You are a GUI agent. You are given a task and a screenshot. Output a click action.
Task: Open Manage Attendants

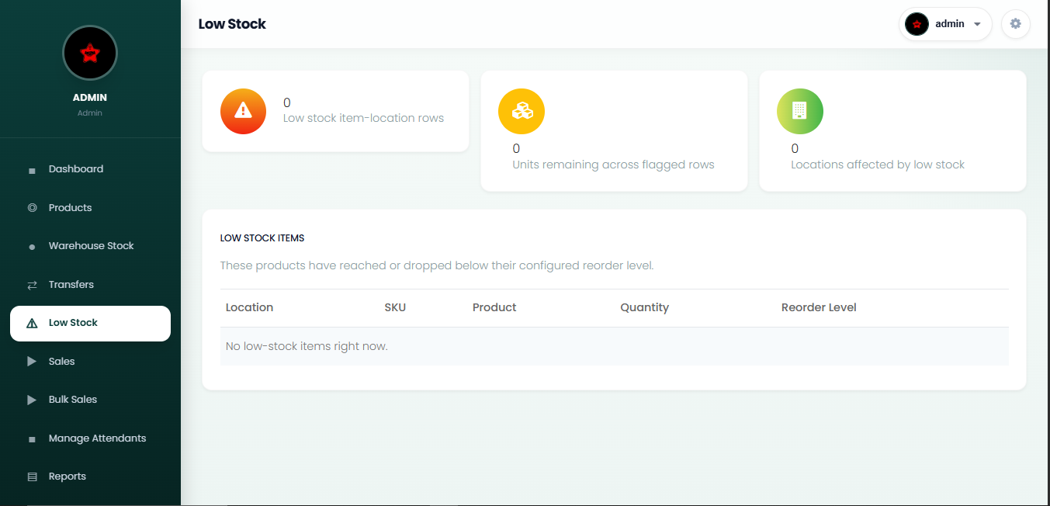point(90,438)
